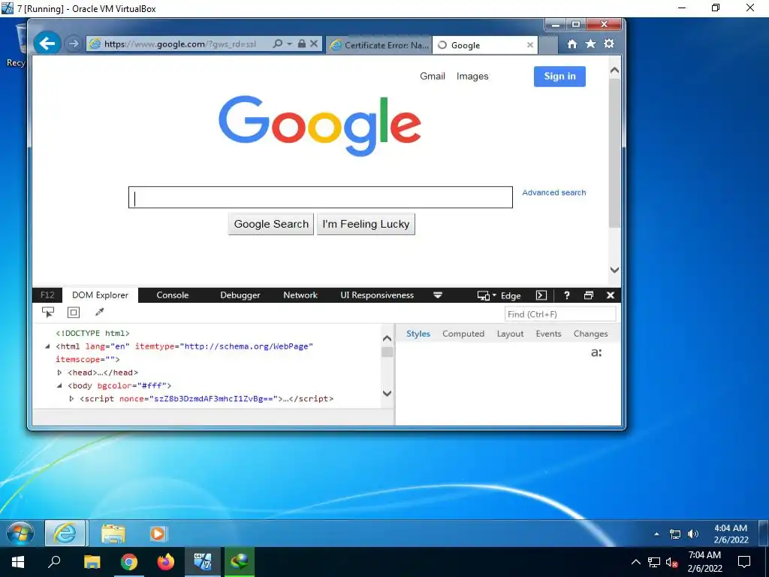Screen dimensions: 769x577
Task: Open Firefox from host taskbar
Action: [x=166, y=562]
